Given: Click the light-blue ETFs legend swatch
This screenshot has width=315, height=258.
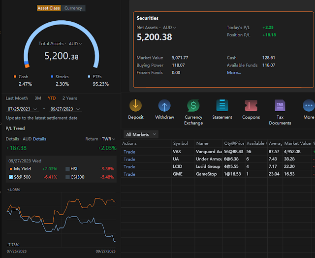Looking at the screenshot, I should [x=89, y=76].
